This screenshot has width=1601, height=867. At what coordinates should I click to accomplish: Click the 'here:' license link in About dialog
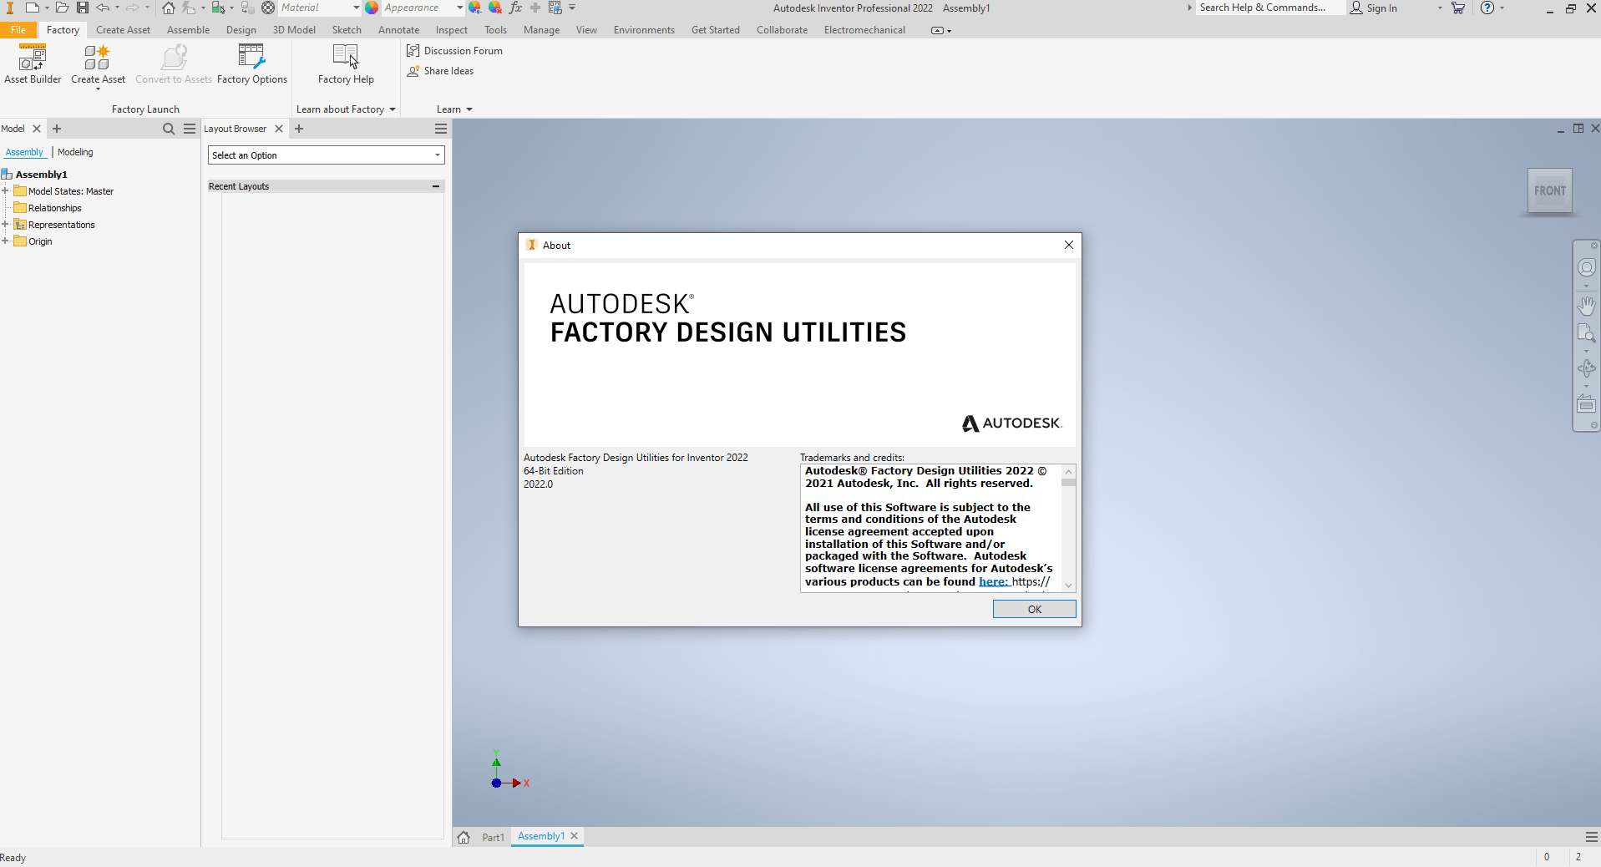993,581
